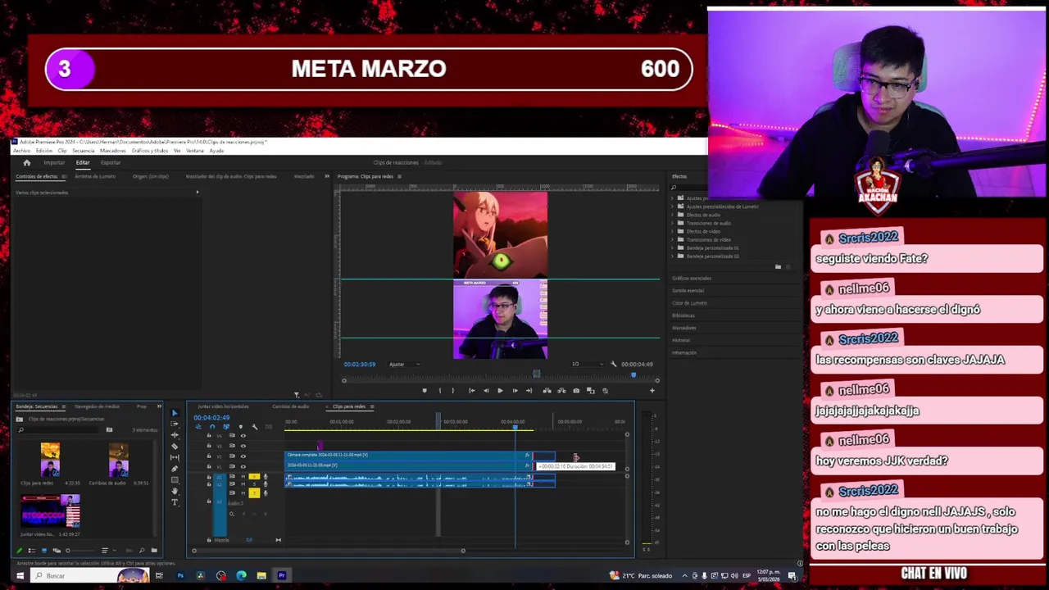Expand the Bandeja personalizada 01 folder
The height and width of the screenshot is (590, 1049).
pos(673,247)
